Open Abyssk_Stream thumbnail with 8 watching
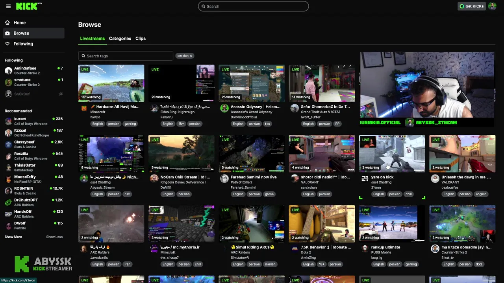The height and width of the screenshot is (283, 504). click(111, 154)
